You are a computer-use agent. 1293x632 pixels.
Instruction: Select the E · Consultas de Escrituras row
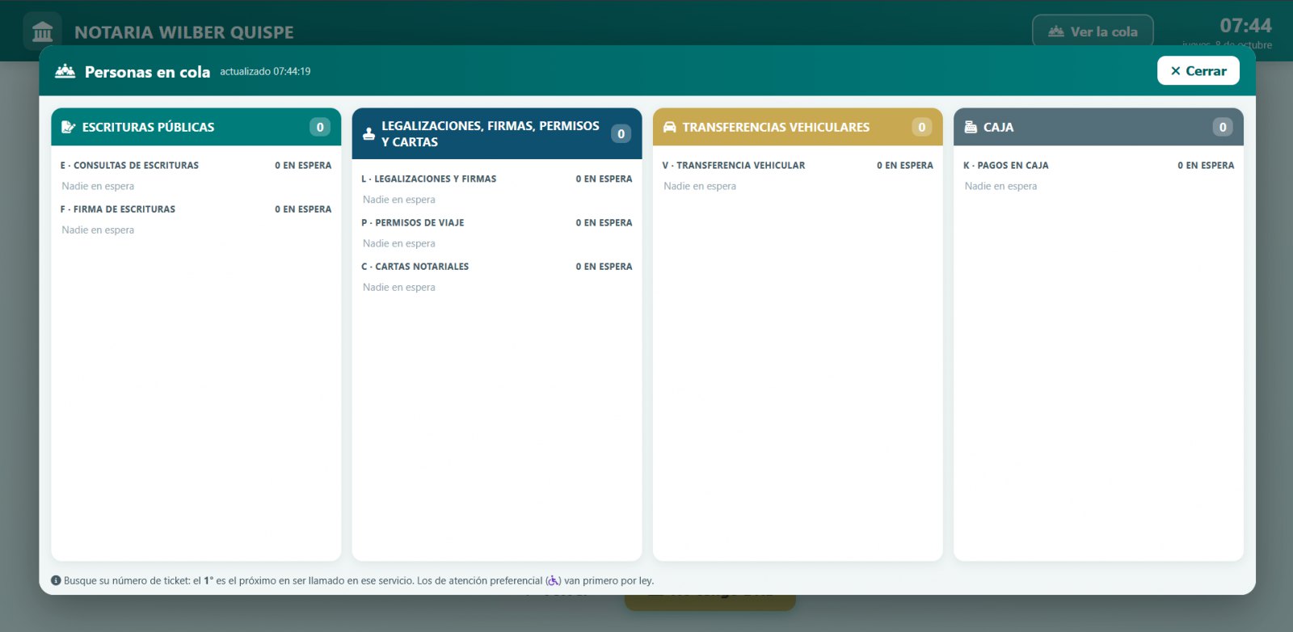coord(196,165)
